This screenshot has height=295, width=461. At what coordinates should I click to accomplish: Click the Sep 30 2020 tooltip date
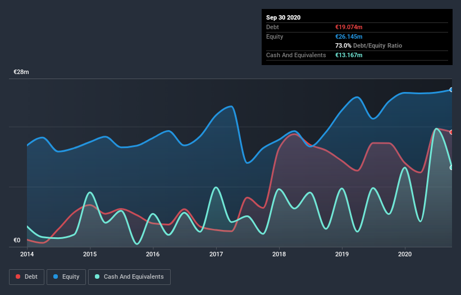pos(284,17)
